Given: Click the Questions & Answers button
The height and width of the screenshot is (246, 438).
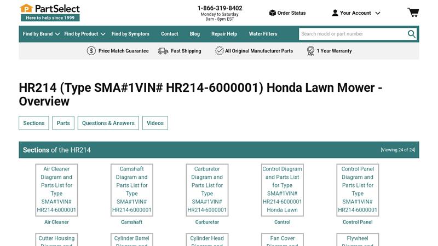Looking at the screenshot, I should pyautogui.click(x=108, y=123).
